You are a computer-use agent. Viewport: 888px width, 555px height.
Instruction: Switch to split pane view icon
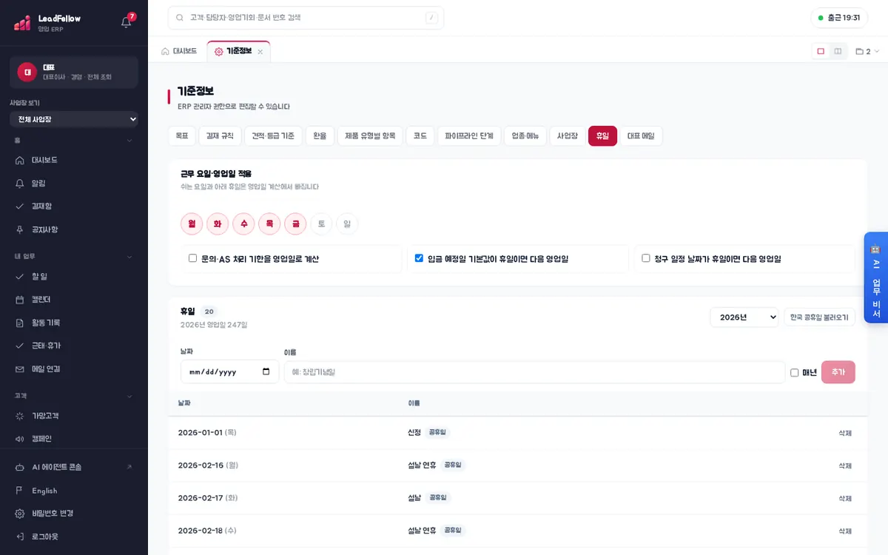coord(838,51)
